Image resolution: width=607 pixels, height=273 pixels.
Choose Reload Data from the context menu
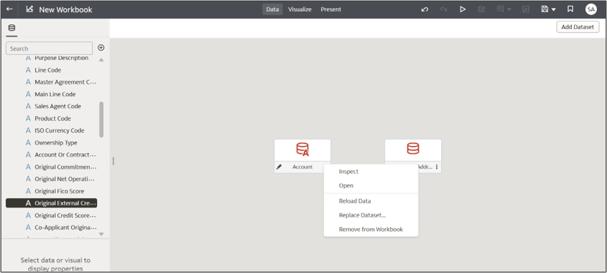point(355,201)
